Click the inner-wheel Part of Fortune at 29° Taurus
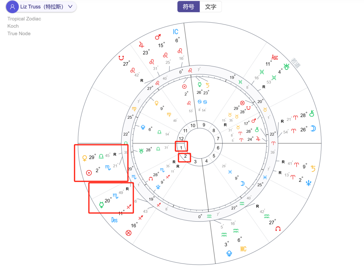Image resolution: width=364 pixels, height=274 pixels. (242, 103)
